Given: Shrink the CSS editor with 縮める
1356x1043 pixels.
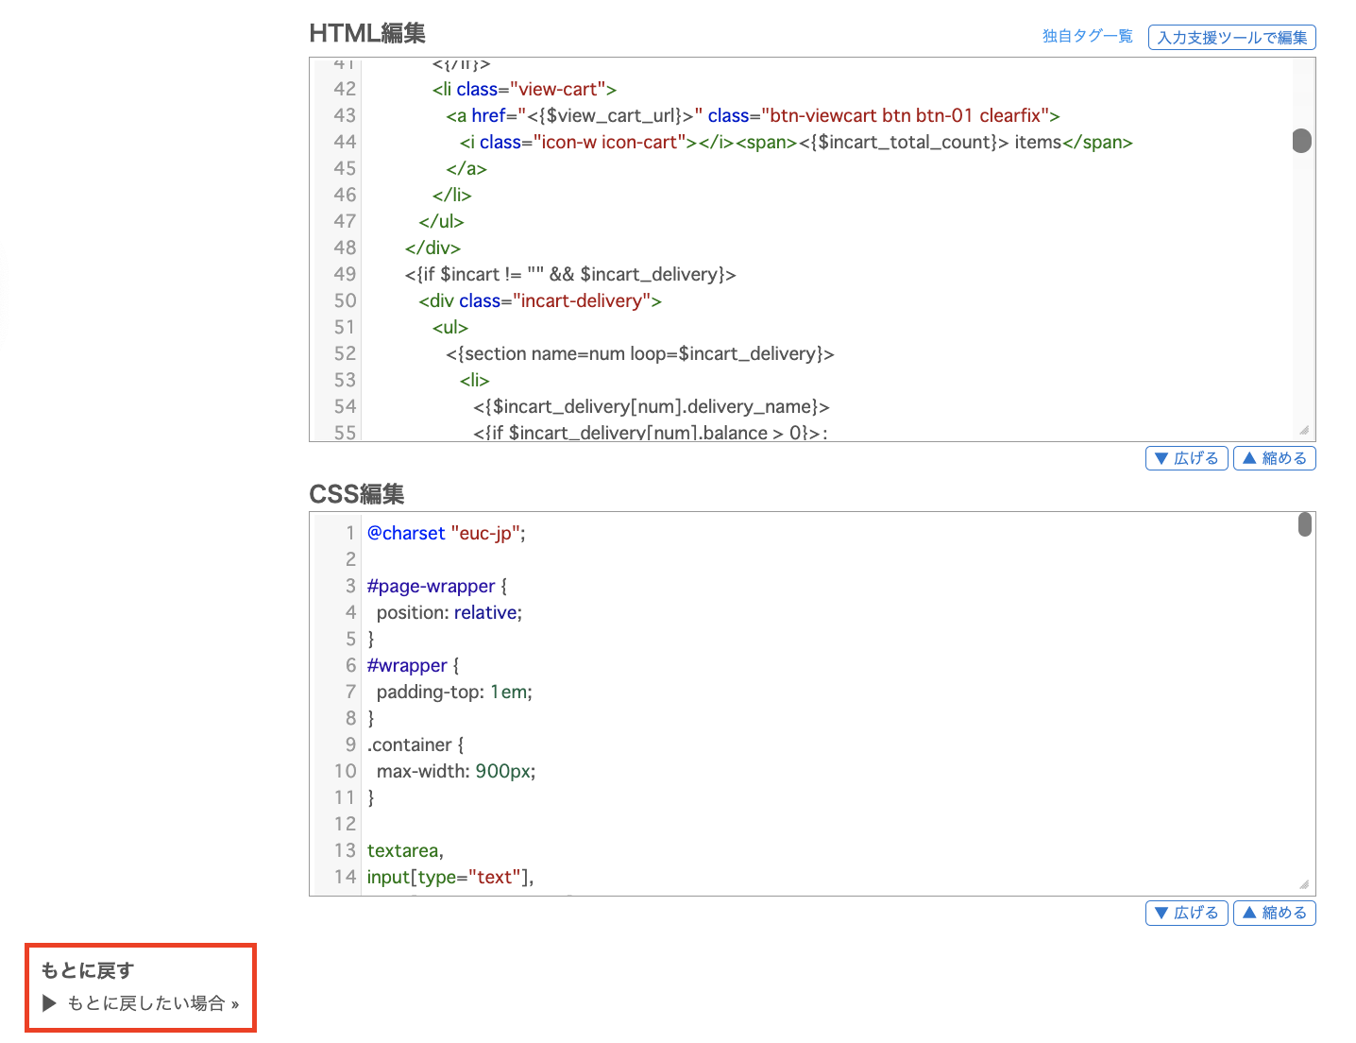Looking at the screenshot, I should pos(1274,913).
